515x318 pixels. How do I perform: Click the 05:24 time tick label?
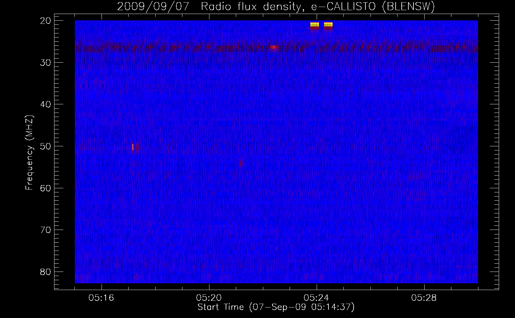[x=316, y=298]
